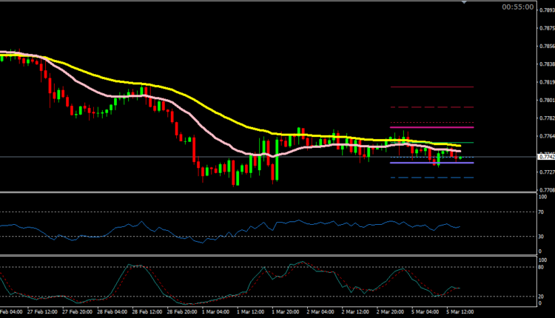
Task: Click the stochastic 80 level label
Action: [542, 267]
